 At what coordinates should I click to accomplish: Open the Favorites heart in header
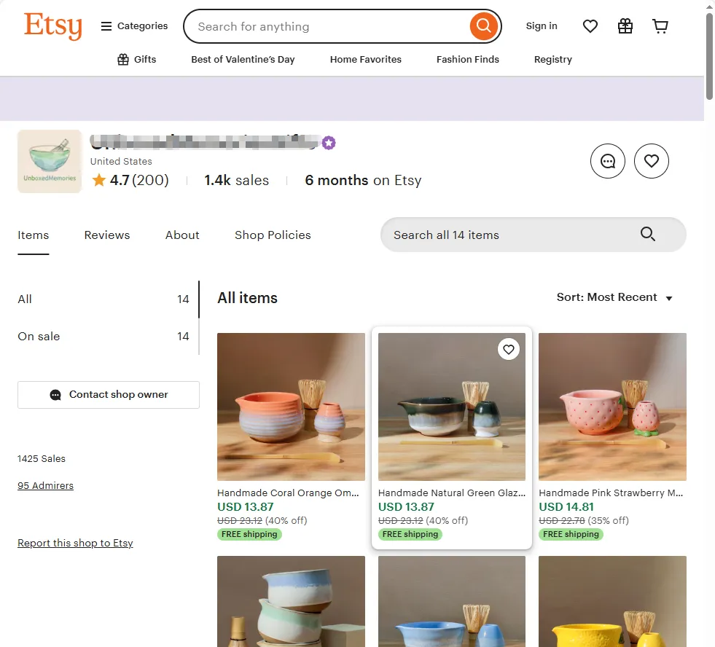click(x=590, y=26)
